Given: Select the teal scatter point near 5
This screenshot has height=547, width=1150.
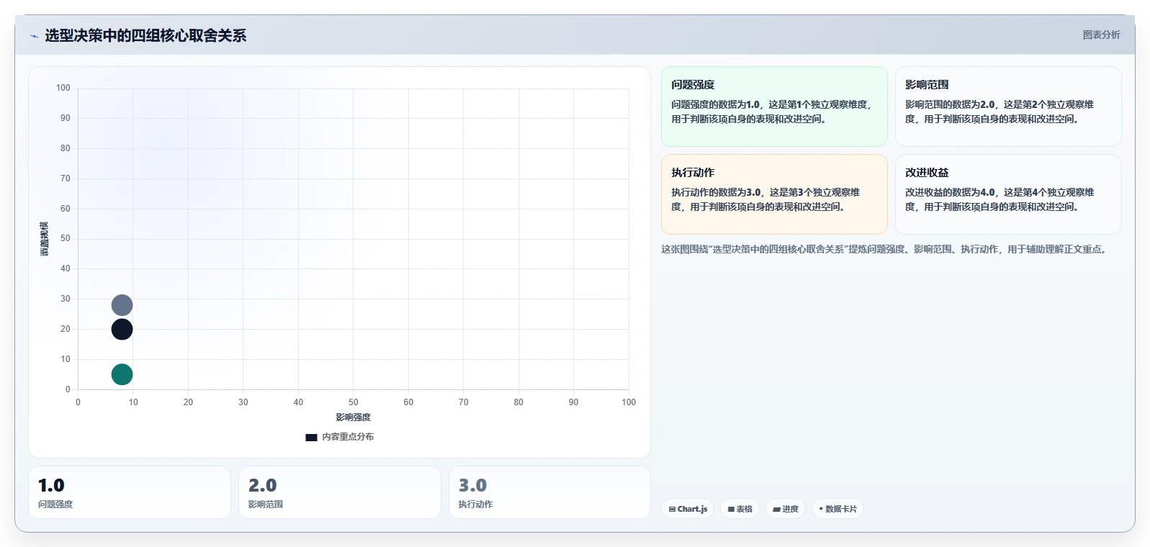Looking at the screenshot, I should [122, 374].
